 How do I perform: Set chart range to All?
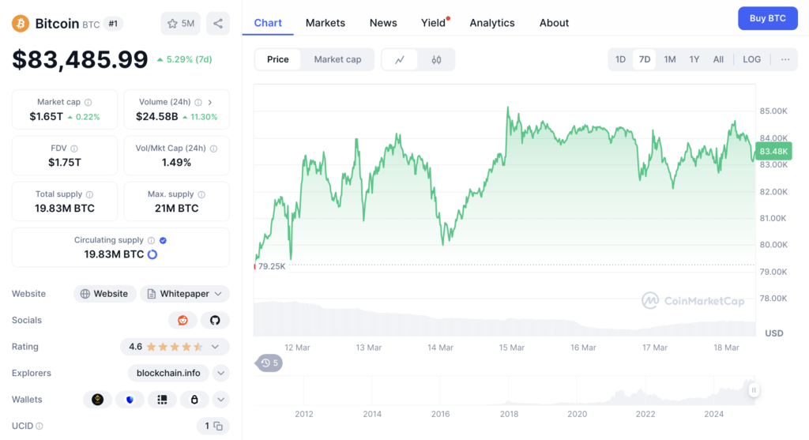pos(718,59)
